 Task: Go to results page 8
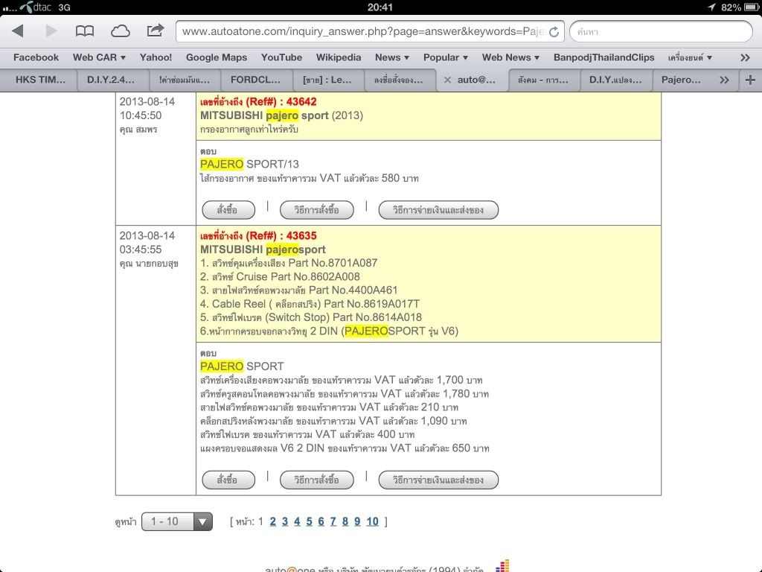[345, 521]
